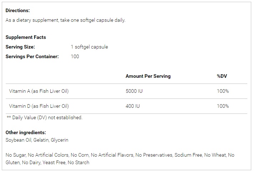The image size is (258, 177).
Task: Click the Daily Value not established footnote
Action: 45,117
